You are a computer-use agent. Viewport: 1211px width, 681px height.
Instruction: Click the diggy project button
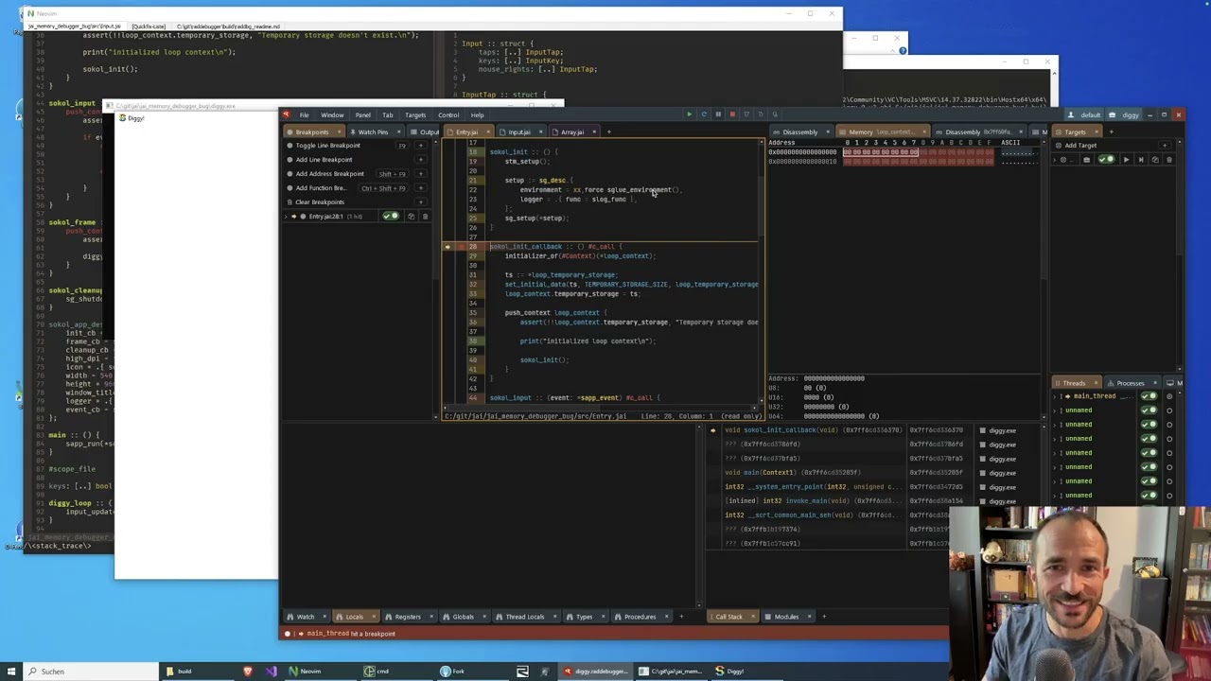(x=1126, y=115)
